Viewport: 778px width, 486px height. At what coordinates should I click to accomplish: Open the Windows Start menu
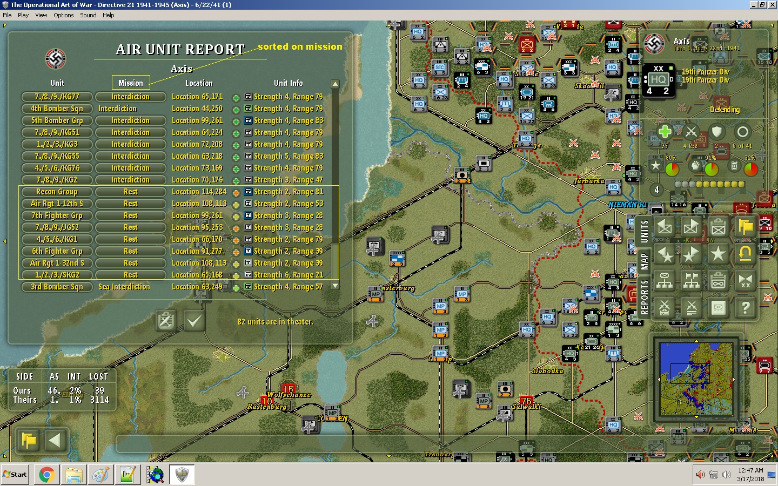pyautogui.click(x=15, y=475)
